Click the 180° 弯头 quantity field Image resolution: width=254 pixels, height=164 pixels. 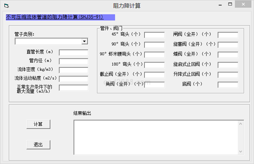(154, 65)
